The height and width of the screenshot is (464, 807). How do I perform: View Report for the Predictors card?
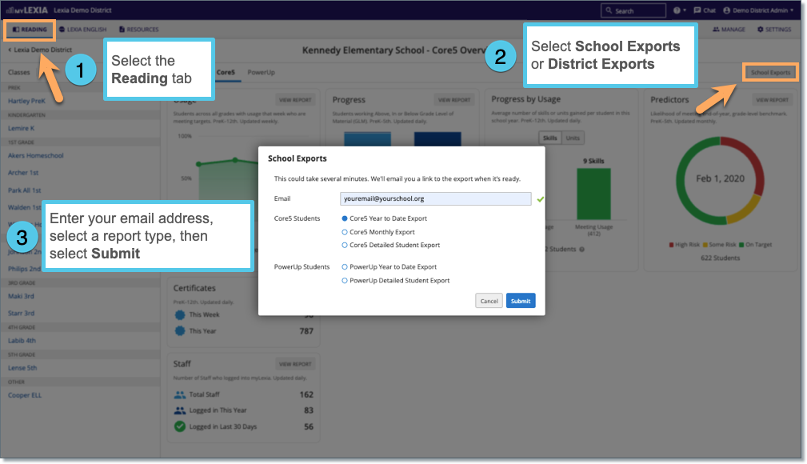tap(772, 100)
